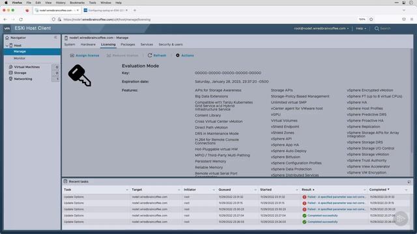Screen dimensions: 417x234
Task: Switch to the Services tab
Action: 147,45
